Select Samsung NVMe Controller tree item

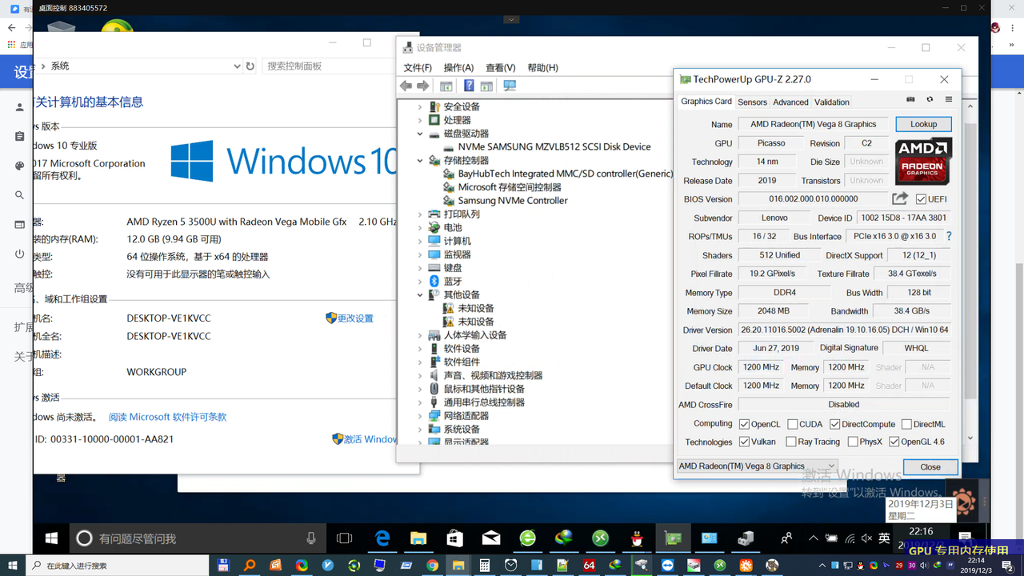point(513,201)
